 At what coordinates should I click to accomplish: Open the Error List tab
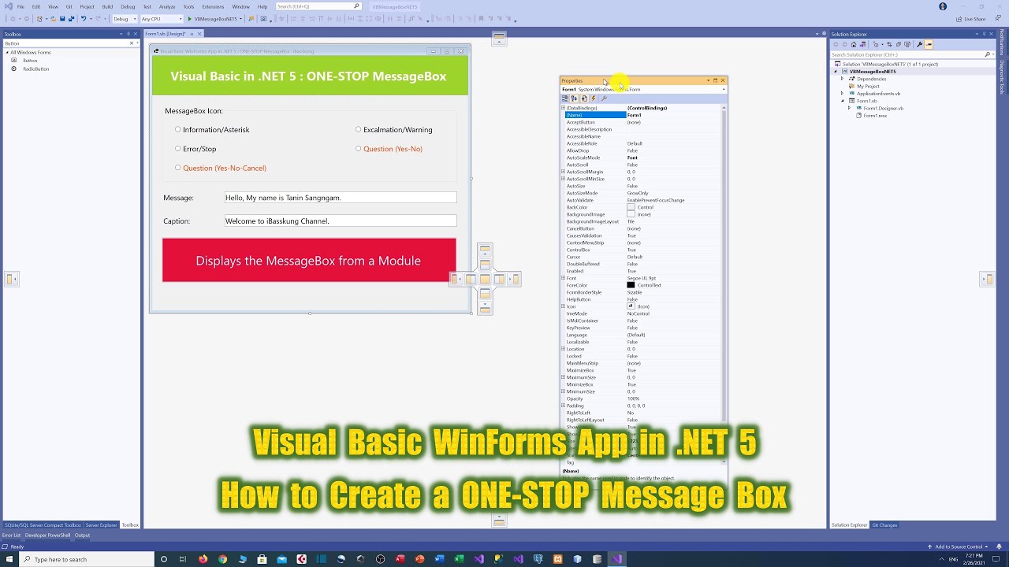(11, 535)
